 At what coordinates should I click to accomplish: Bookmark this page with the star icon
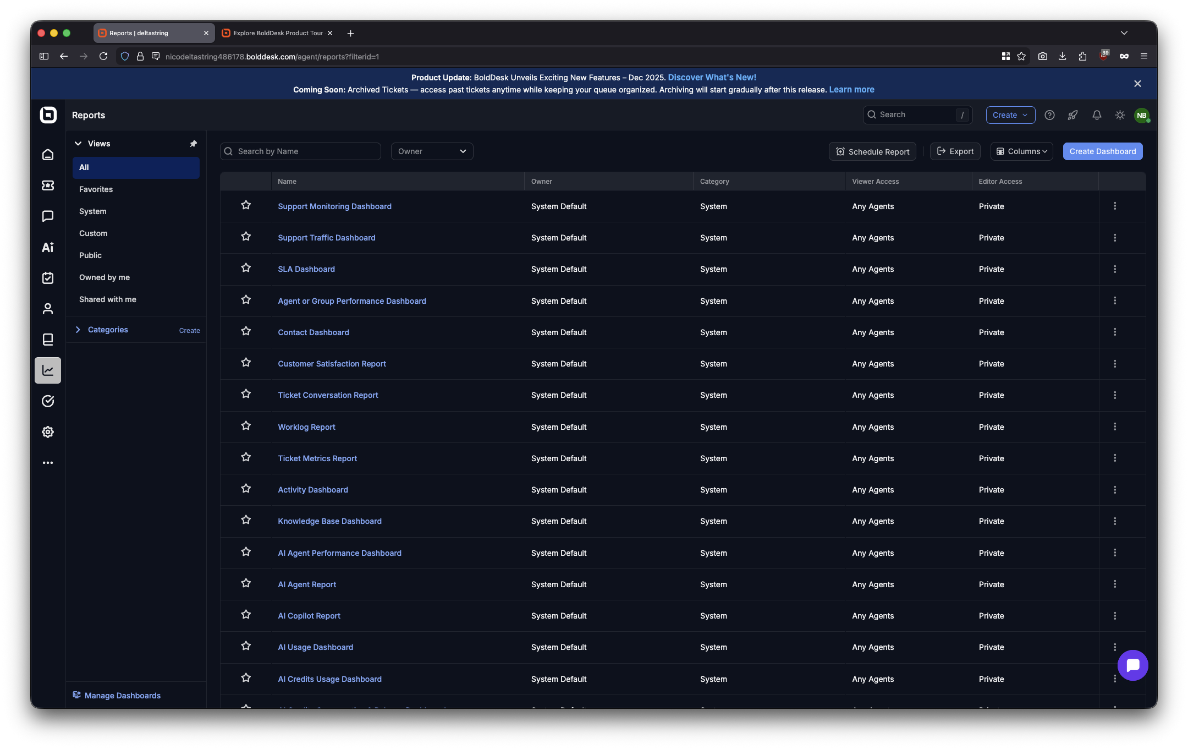click(1021, 56)
